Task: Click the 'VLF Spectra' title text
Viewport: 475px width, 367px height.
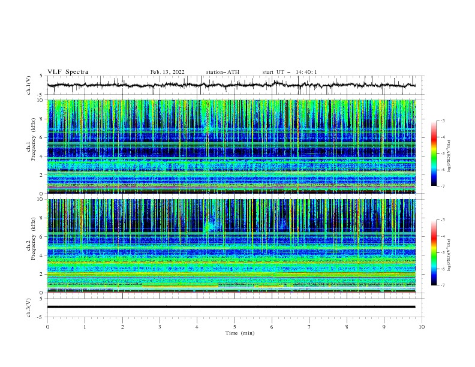Action: [x=68, y=72]
